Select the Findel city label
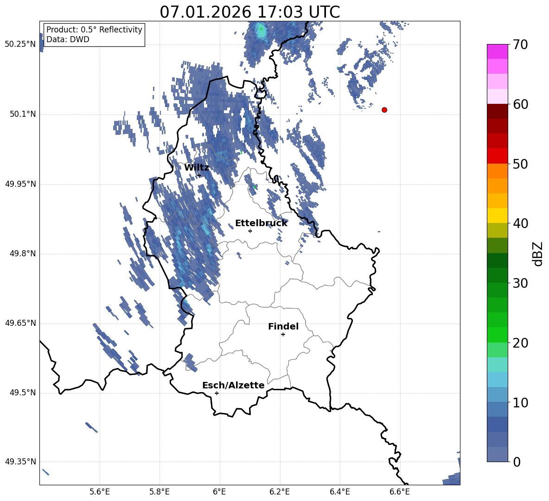 (283, 326)
